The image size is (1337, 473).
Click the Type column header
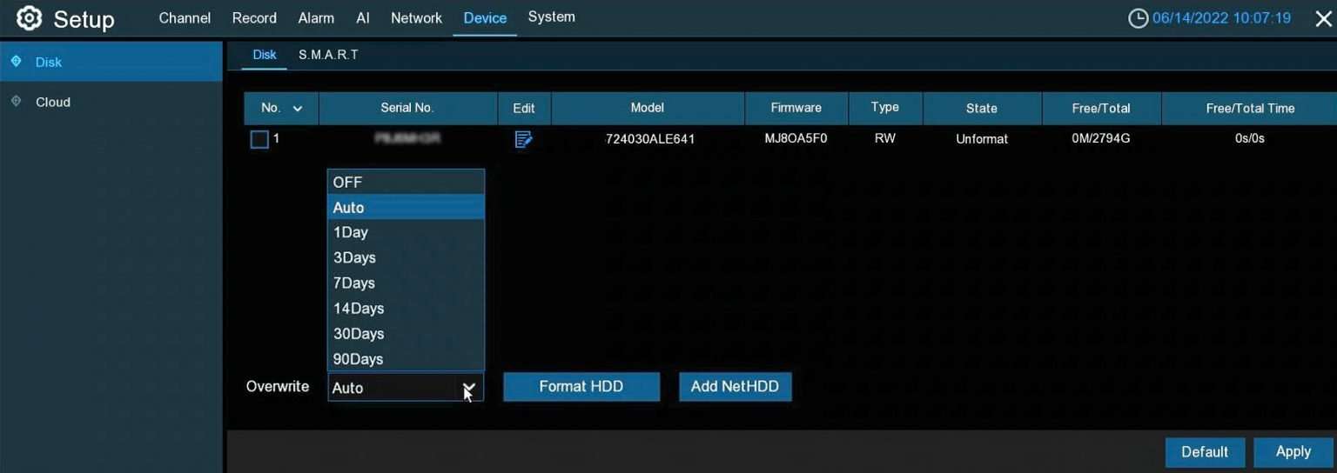click(885, 108)
